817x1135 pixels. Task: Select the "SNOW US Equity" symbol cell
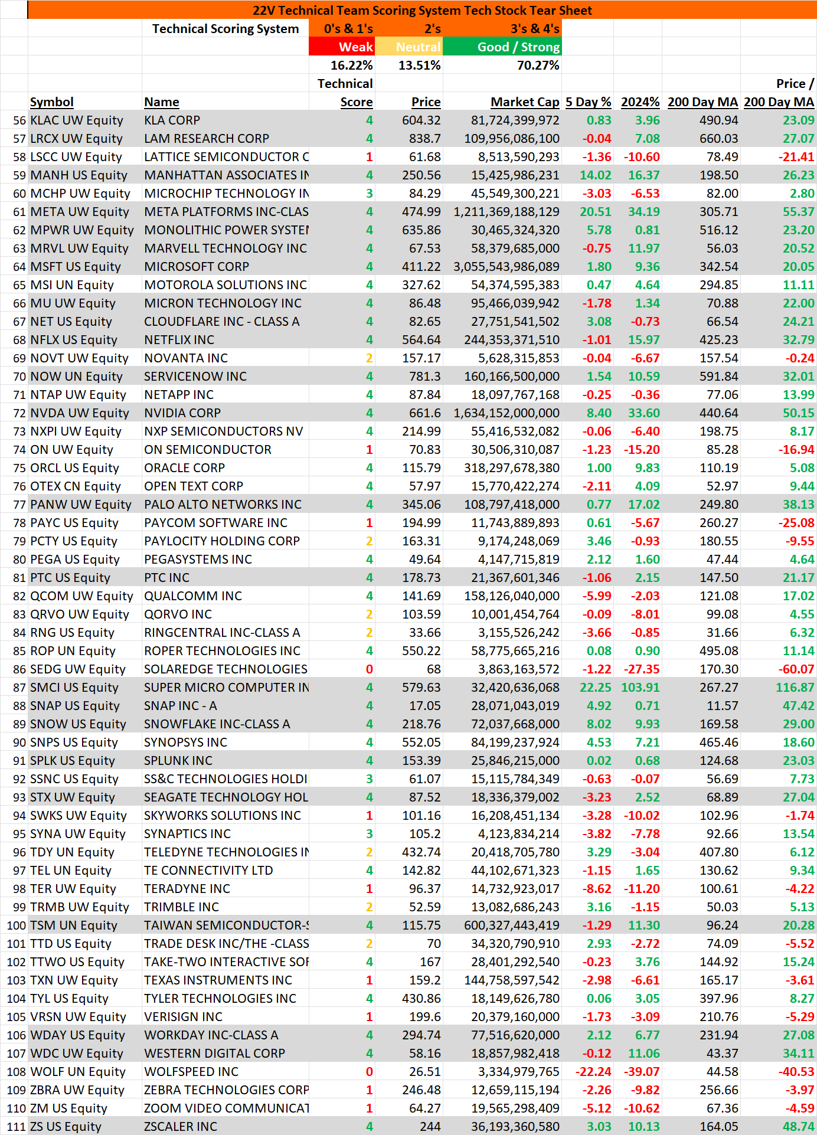[85, 724]
